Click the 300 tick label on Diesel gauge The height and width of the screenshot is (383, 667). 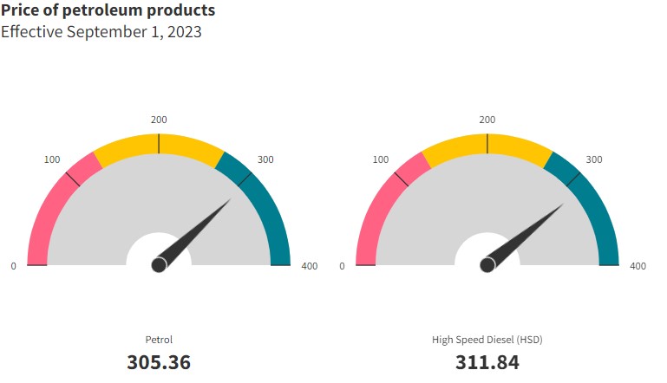tap(594, 159)
